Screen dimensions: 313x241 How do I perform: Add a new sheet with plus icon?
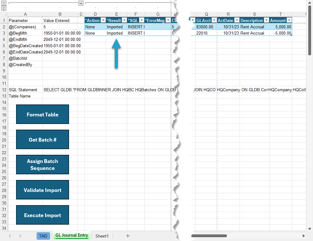(x=128, y=236)
